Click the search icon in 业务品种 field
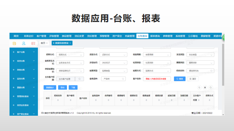The width and height of the screenshot is (234, 131). click(x=123, y=79)
